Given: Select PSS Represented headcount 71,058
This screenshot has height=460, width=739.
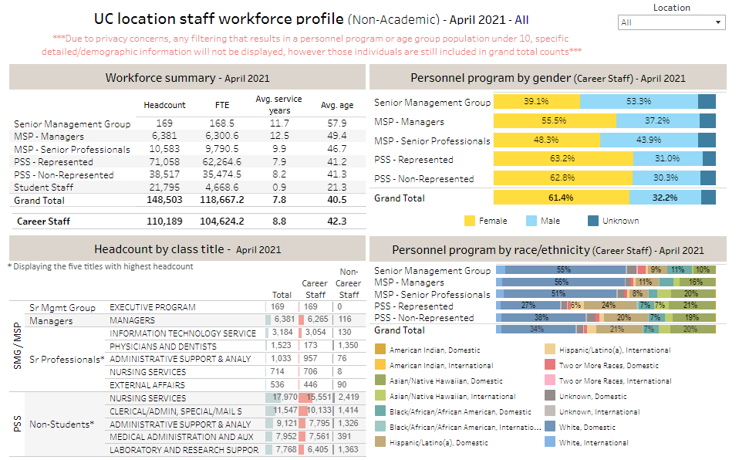Looking at the screenshot, I should pos(164,162).
